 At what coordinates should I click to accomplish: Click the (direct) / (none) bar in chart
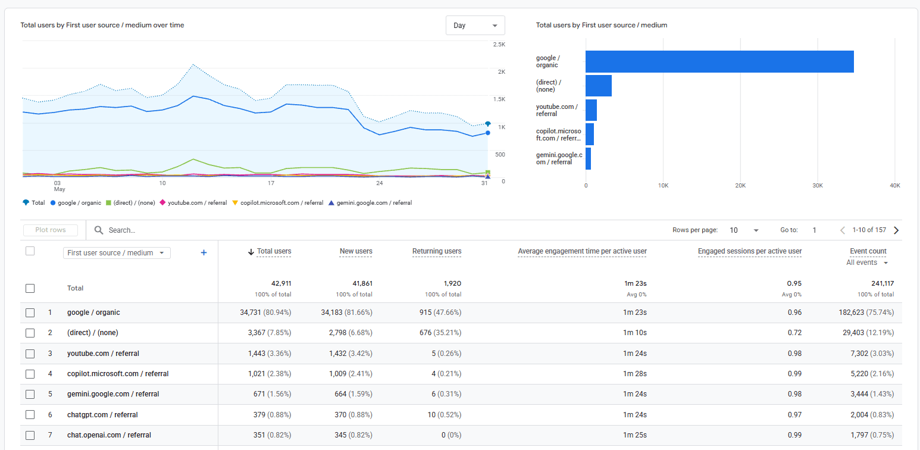[x=599, y=86]
